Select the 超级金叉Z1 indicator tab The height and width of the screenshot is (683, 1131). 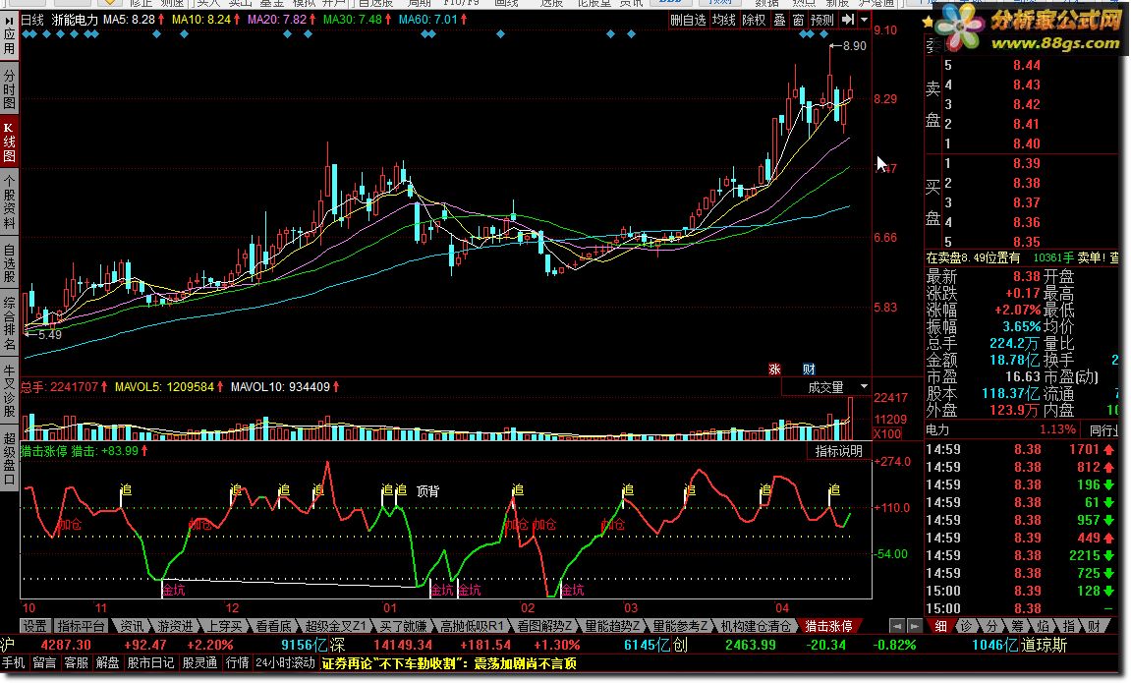click(335, 626)
